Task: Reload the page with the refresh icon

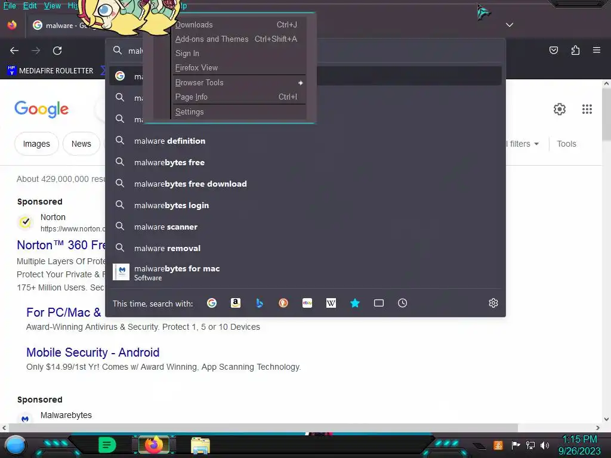Action: pyautogui.click(x=57, y=51)
